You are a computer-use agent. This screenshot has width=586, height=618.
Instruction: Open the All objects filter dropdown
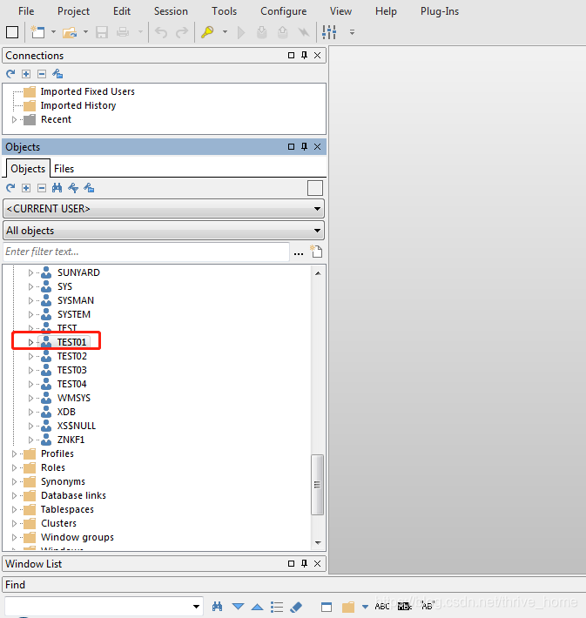[x=164, y=231]
